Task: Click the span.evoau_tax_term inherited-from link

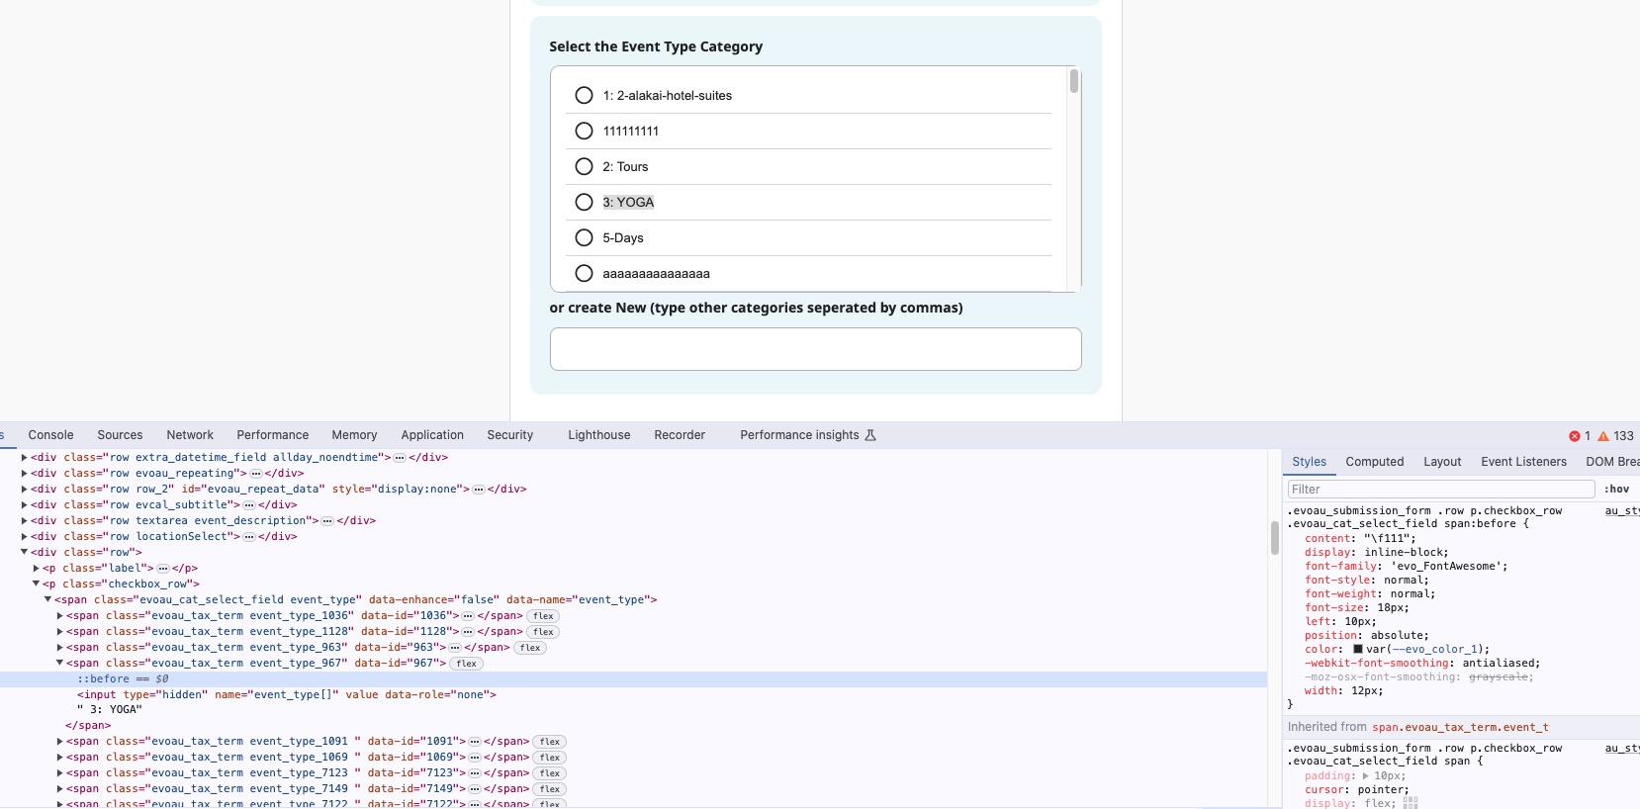Action: pyautogui.click(x=1460, y=727)
